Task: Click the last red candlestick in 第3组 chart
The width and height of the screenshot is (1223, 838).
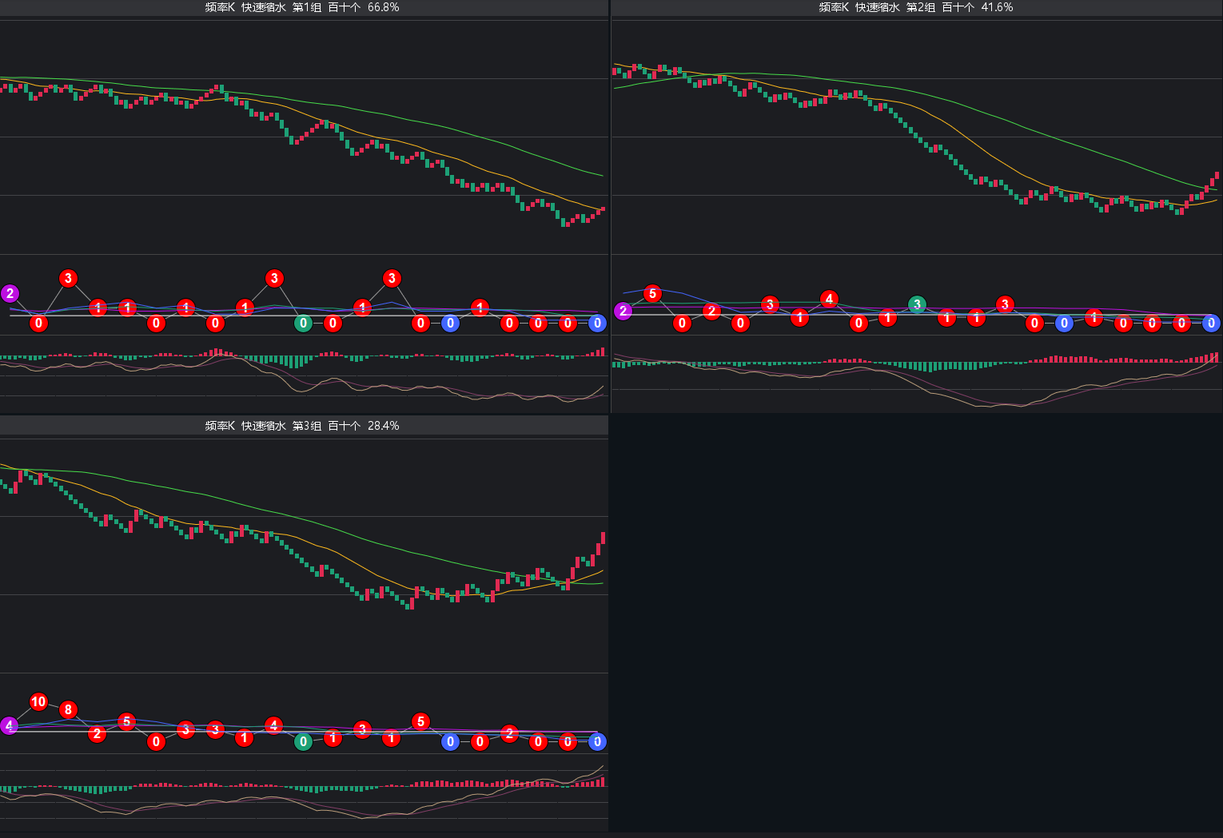Action: click(603, 538)
